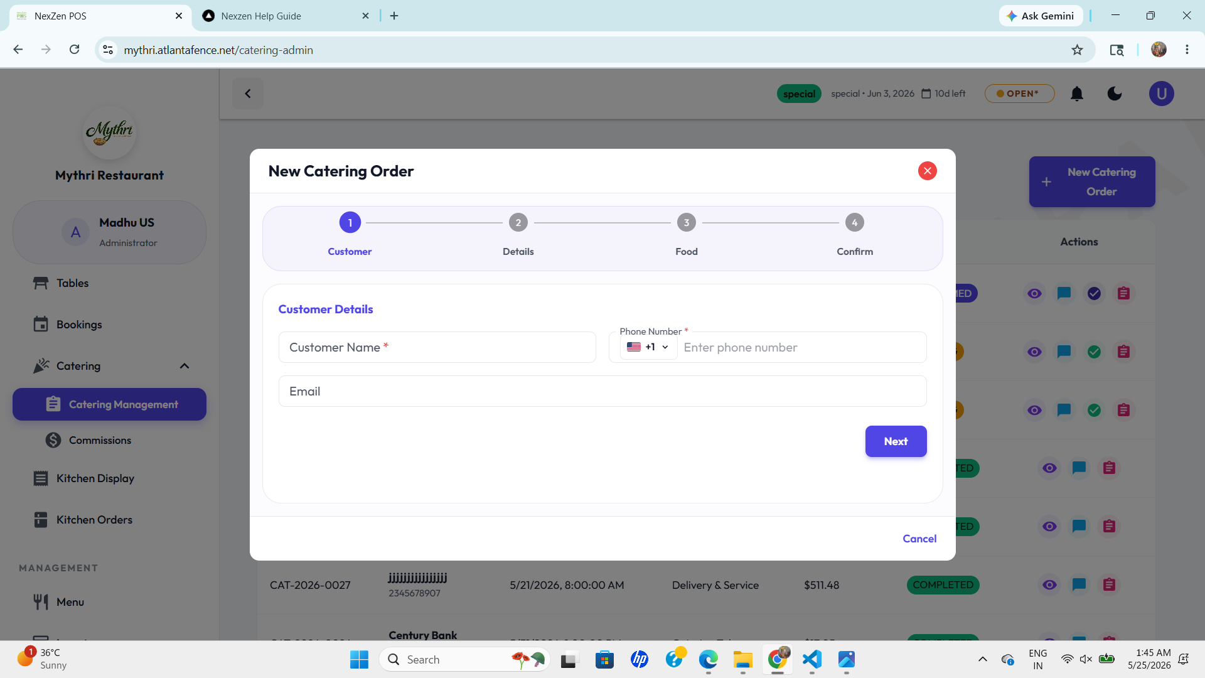
Task: Click the CAT-2026-0027 order ID
Action: [x=310, y=585]
